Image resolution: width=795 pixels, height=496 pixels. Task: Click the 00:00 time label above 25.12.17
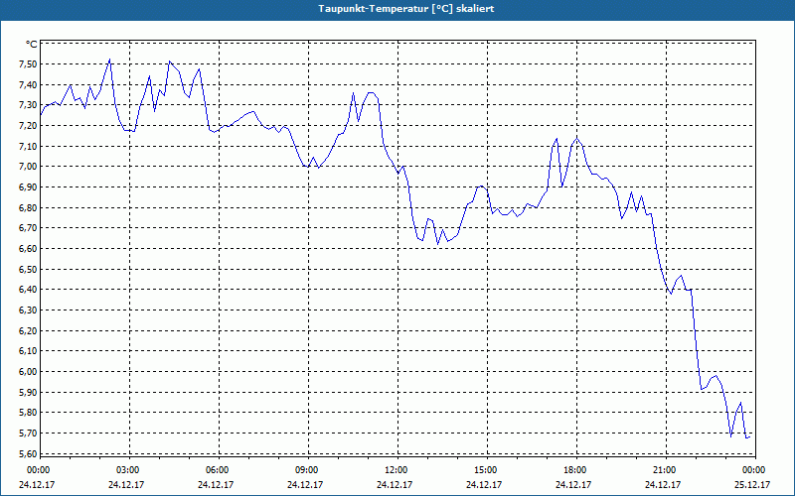753,470
